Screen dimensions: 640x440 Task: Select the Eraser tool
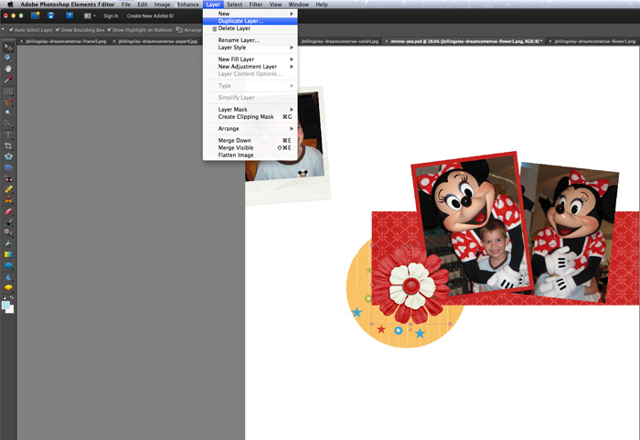(8, 211)
